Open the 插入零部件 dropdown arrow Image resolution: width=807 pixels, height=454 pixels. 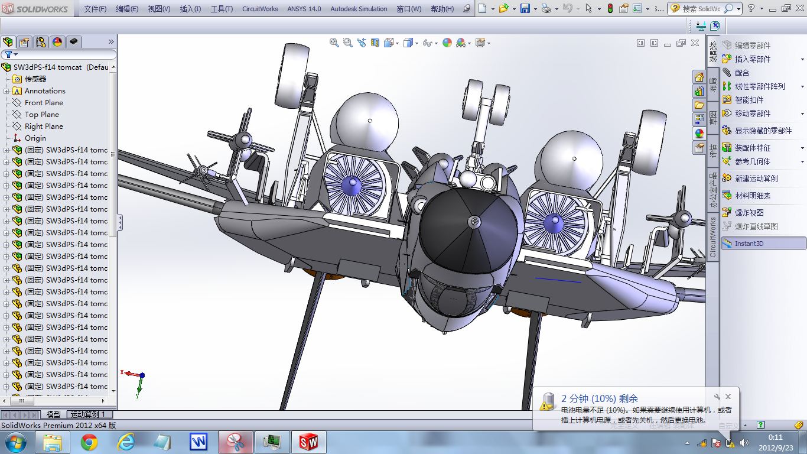click(x=802, y=59)
